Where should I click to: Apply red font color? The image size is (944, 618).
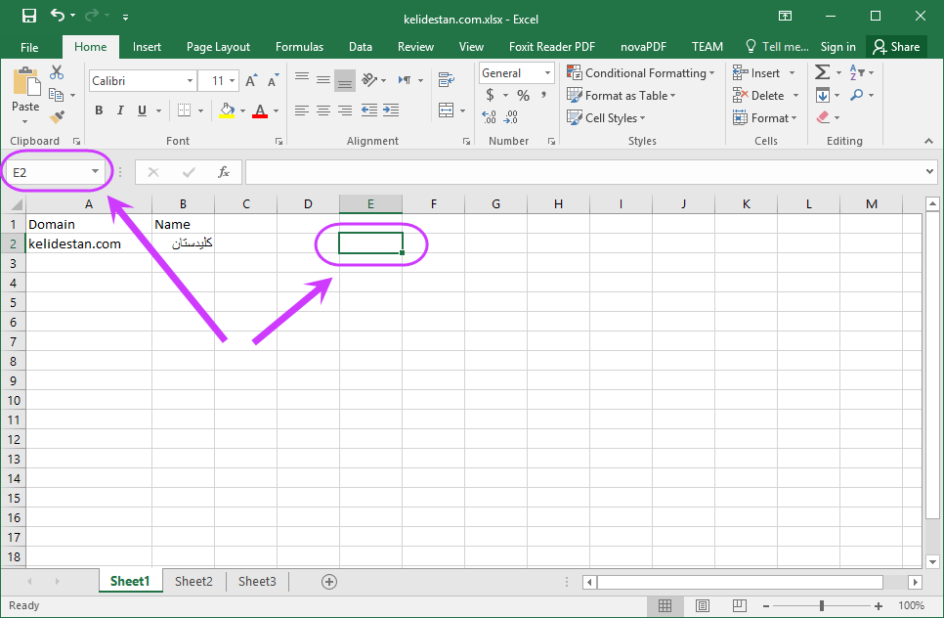point(260,110)
